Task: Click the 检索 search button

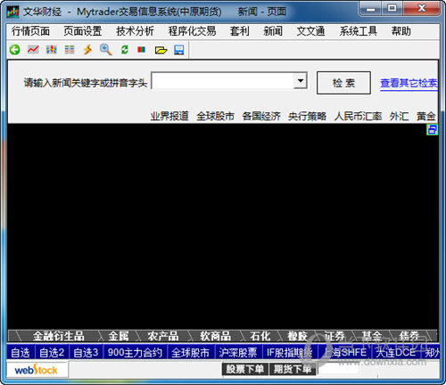Action: tap(343, 83)
